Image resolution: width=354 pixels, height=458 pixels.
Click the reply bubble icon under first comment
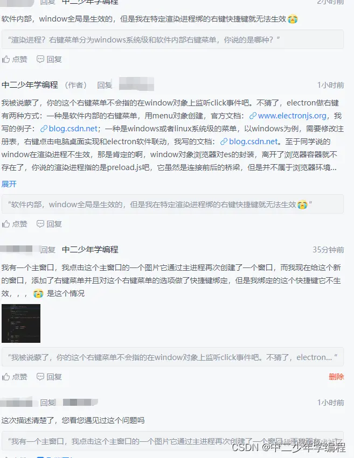pos(40,59)
